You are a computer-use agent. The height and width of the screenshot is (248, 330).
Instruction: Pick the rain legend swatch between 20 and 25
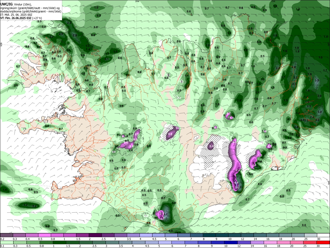297,243
